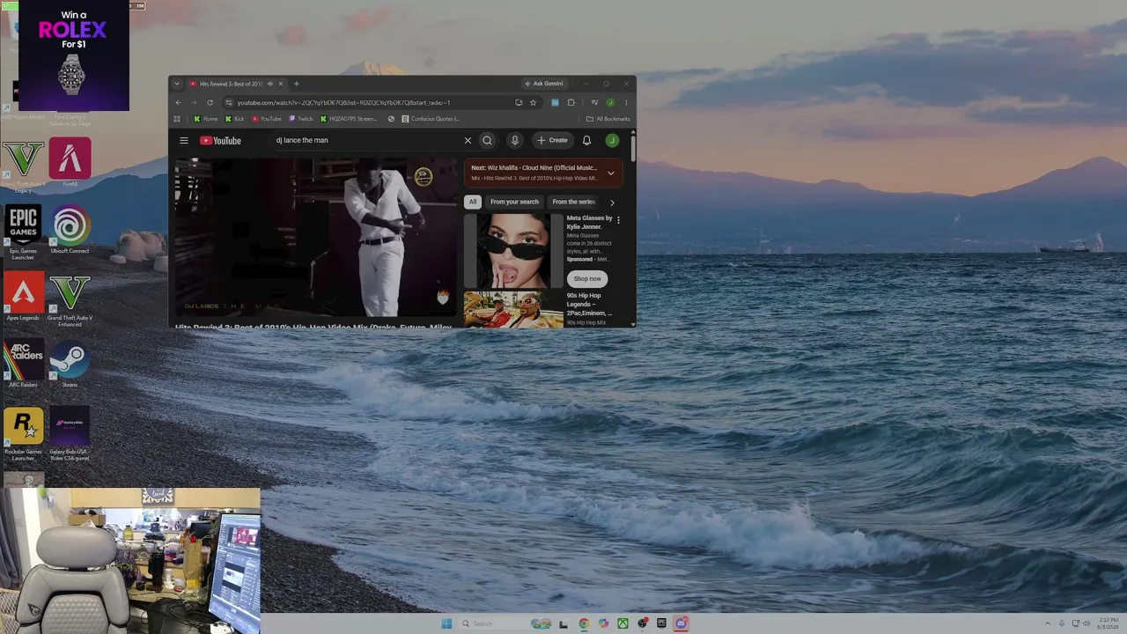Show hidden system tray icons
This screenshot has height=634, width=1127.
tap(1047, 623)
